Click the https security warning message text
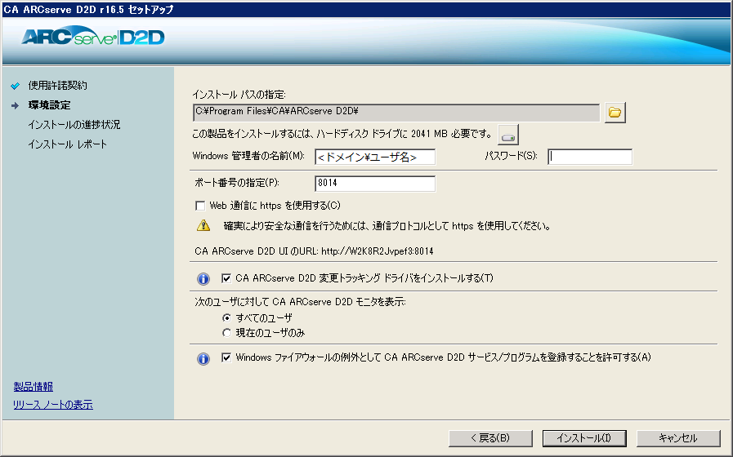The height and width of the screenshot is (457, 733). click(387, 226)
